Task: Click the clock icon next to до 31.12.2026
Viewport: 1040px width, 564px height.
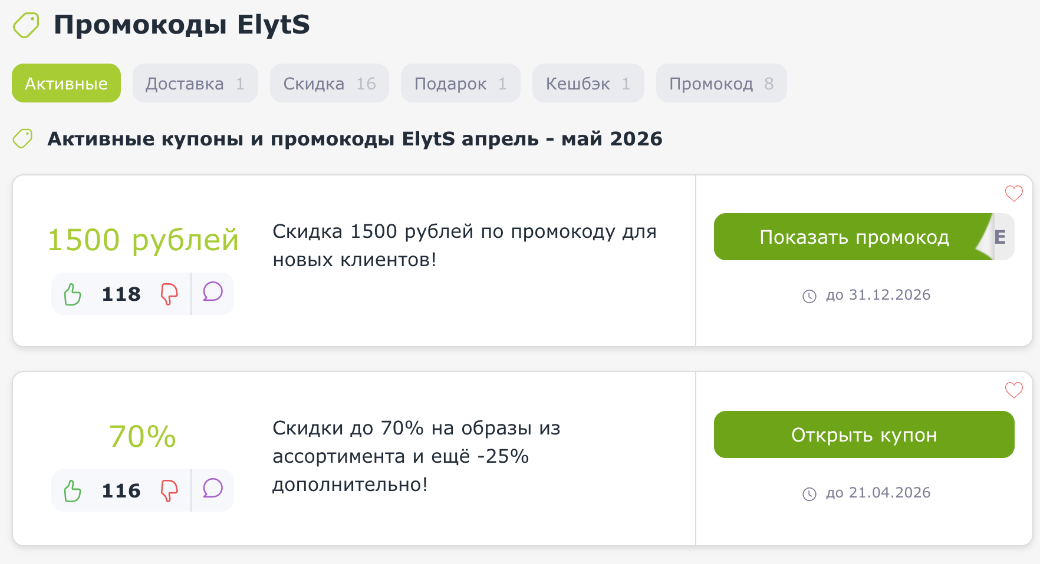Action: (x=809, y=296)
